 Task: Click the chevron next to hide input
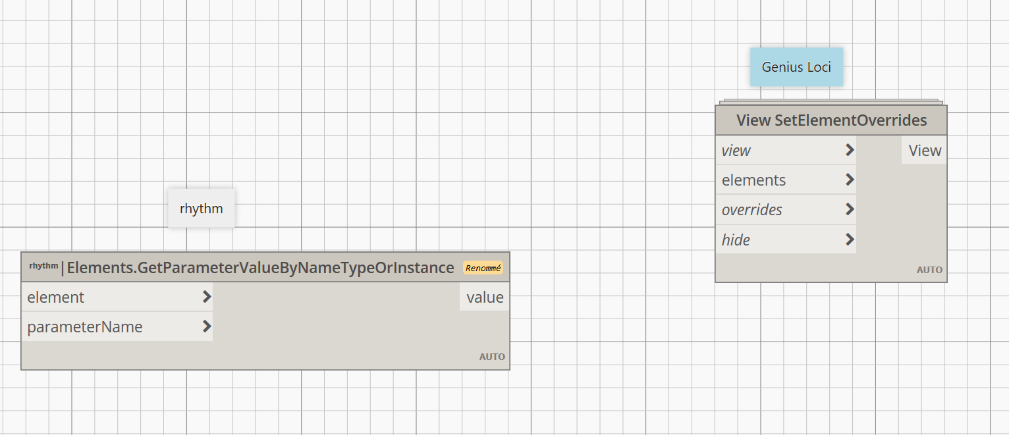pos(850,240)
